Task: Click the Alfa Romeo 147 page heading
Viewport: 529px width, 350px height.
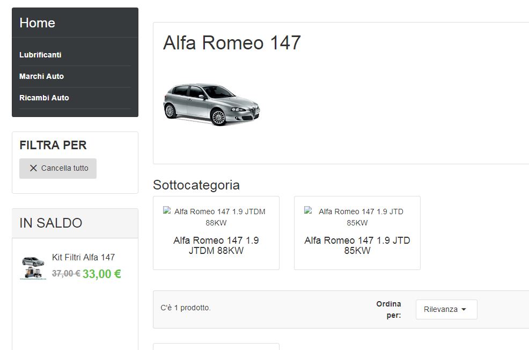Action: click(232, 43)
